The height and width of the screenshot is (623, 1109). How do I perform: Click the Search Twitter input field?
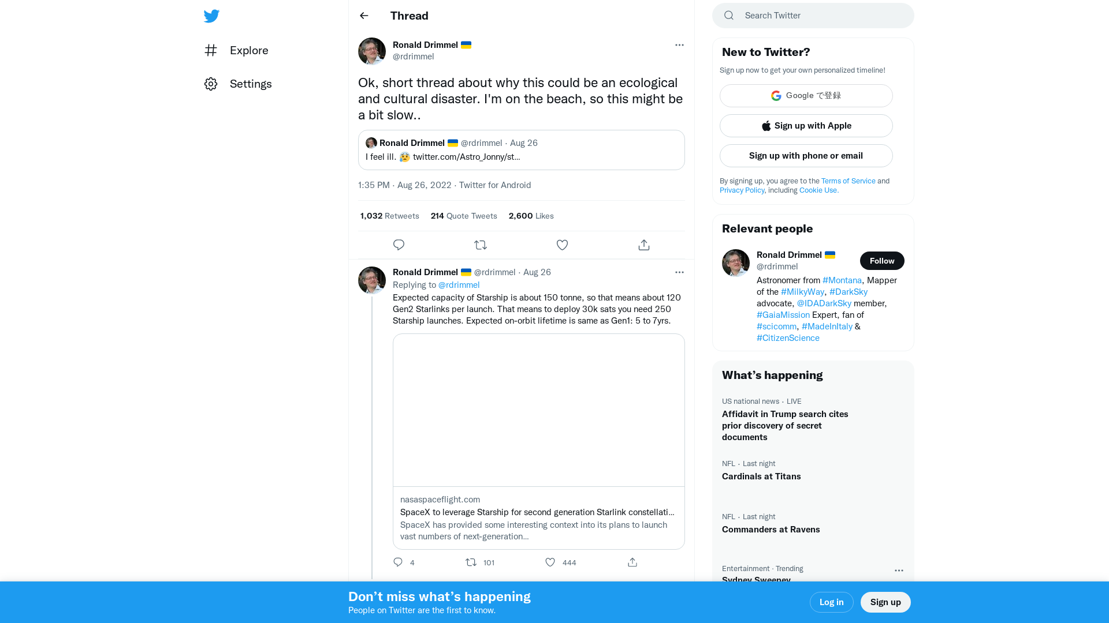[809, 16]
